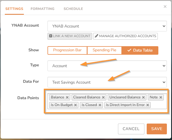This screenshot has height=140, width=172.
Task: Click the Is Closed tag label
Action: (89, 105)
